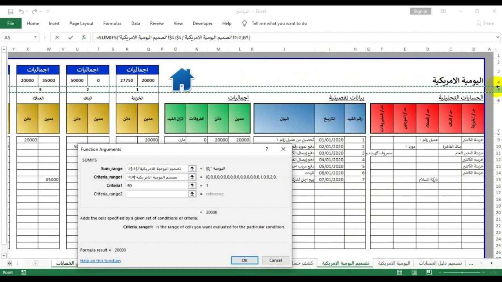Image resolution: width=502 pixels, height=282 pixels.
Task: Switch to the Insert ribbon tab
Action: tap(54, 23)
